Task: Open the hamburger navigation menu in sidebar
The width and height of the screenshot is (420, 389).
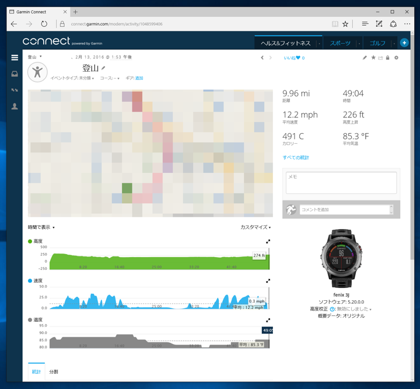Action: click(15, 58)
